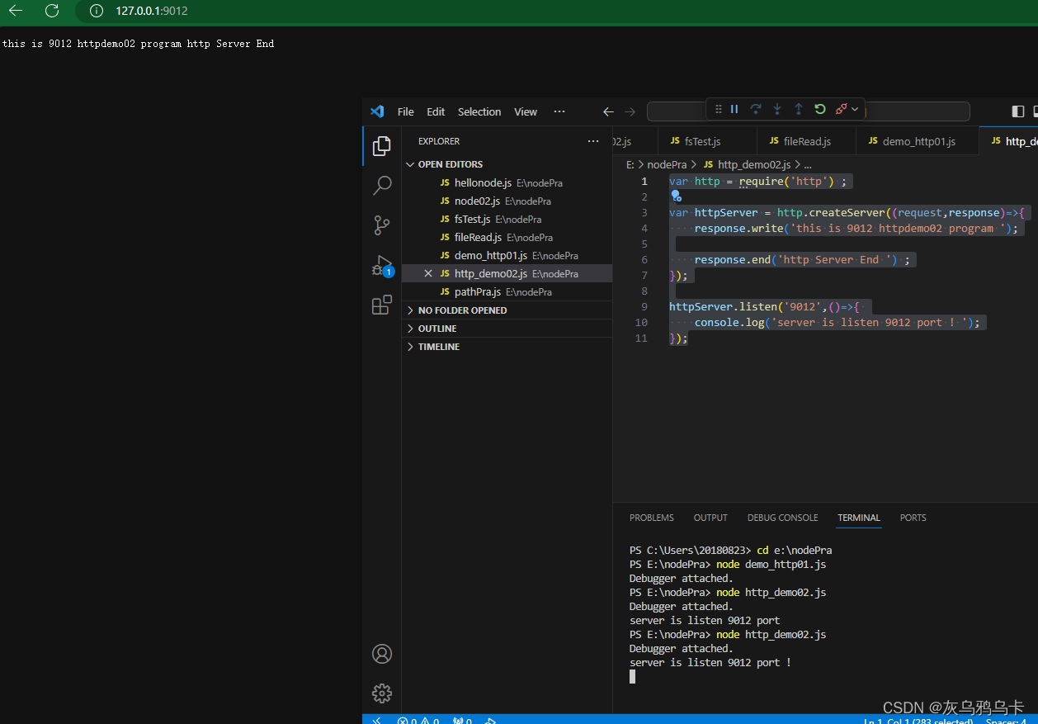Open the Accounts icon in activity bar
1038x724 pixels.
click(382, 654)
